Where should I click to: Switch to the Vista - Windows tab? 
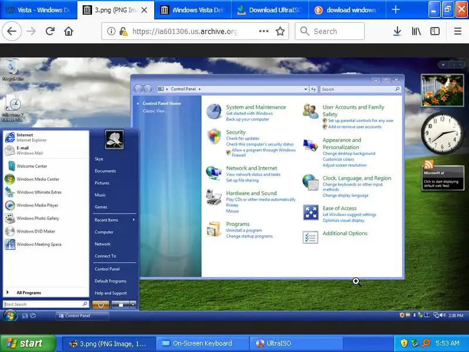(38, 10)
